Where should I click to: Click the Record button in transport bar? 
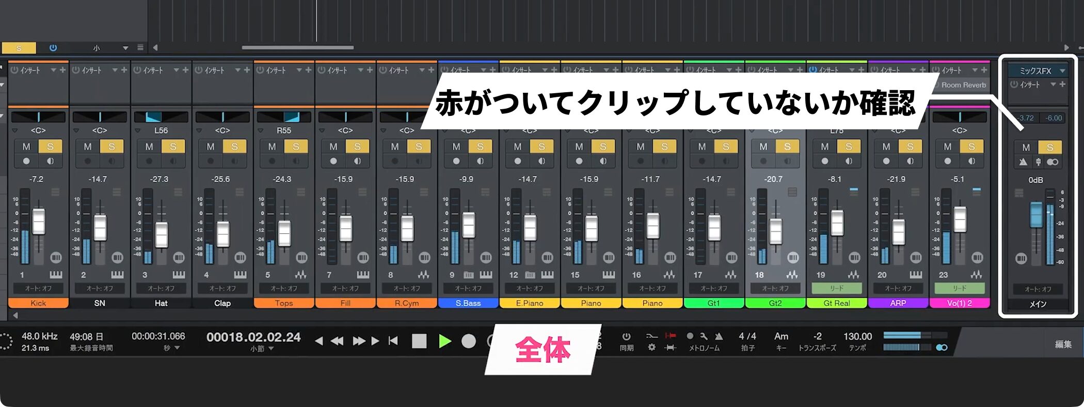[x=469, y=341]
